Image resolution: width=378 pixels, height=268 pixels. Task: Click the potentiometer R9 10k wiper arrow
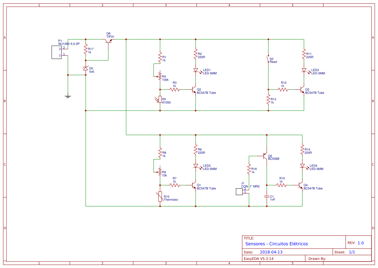tap(157, 172)
